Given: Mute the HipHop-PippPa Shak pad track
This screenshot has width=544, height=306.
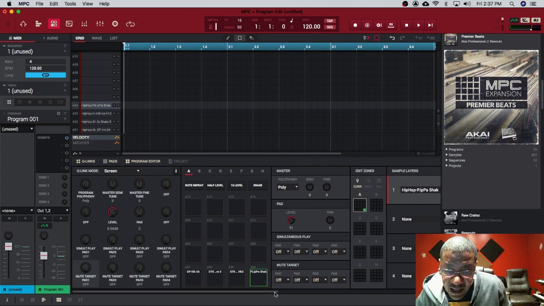Looking at the screenshot, I should click(x=113, y=105).
